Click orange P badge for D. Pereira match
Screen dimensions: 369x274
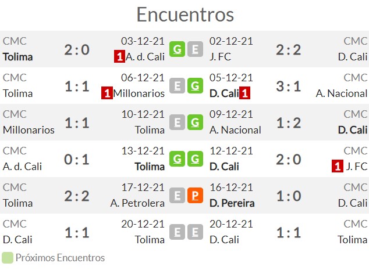click(195, 196)
